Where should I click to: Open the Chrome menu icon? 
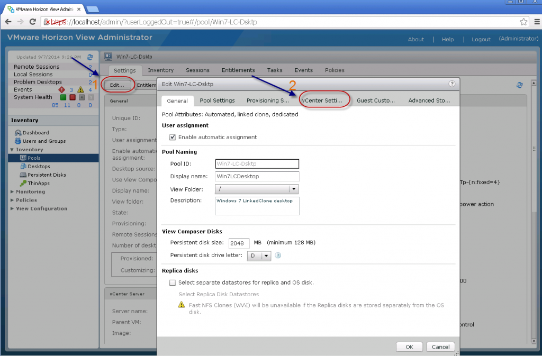pos(537,22)
